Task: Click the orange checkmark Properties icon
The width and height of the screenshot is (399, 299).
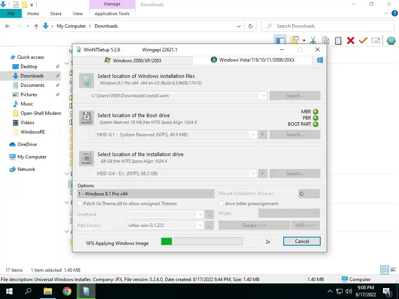Action: 363,40
